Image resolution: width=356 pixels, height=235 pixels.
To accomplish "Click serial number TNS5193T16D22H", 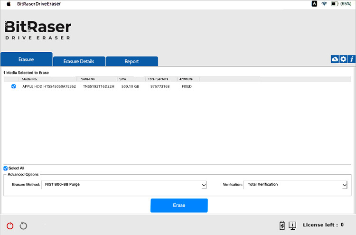I will point(99,86).
